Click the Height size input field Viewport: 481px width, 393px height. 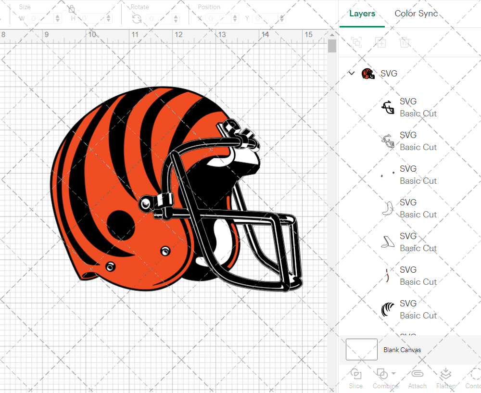[91, 18]
